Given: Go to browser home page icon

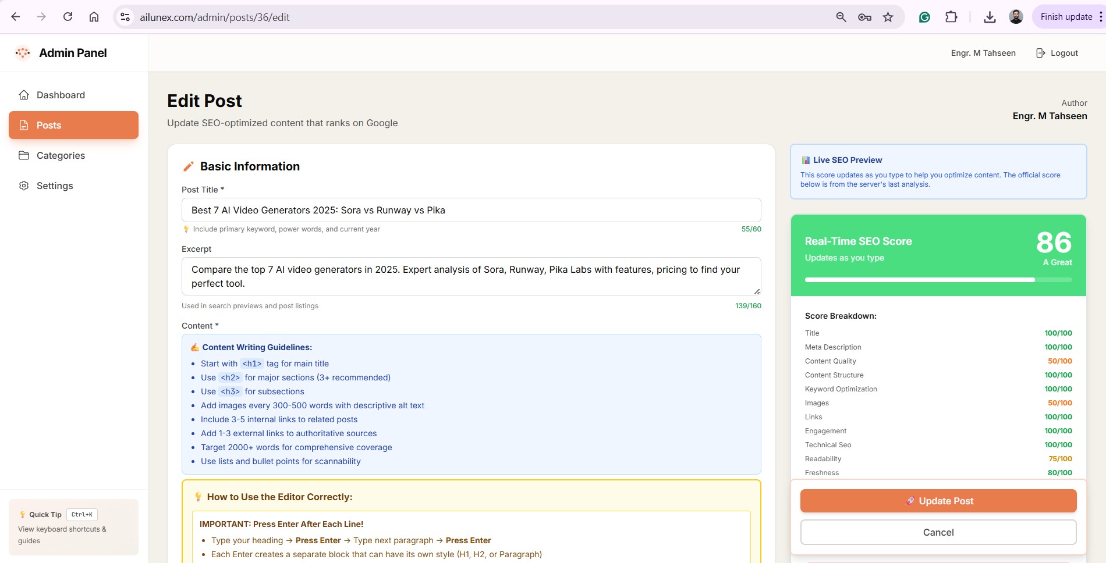Looking at the screenshot, I should 94,17.
